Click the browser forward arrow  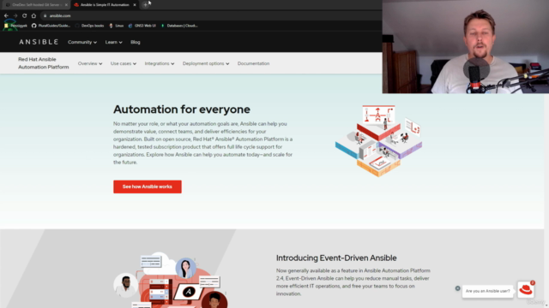click(x=15, y=15)
